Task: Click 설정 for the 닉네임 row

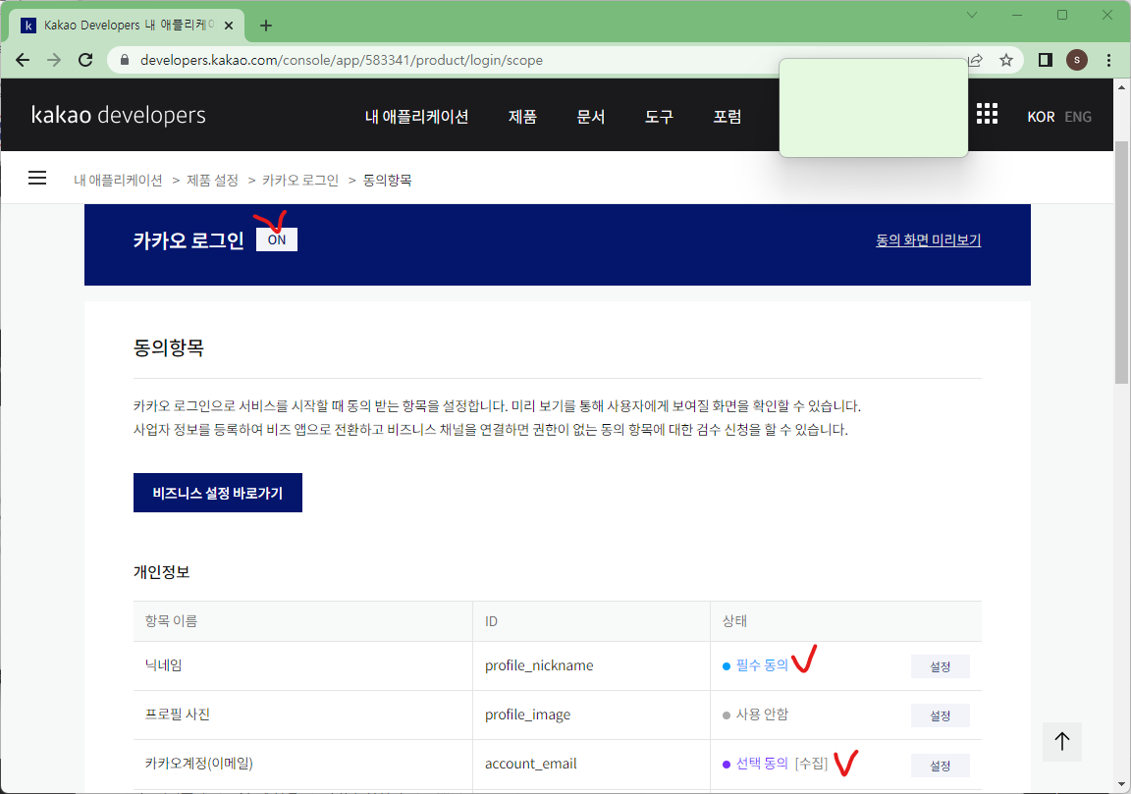Action: pos(940,666)
